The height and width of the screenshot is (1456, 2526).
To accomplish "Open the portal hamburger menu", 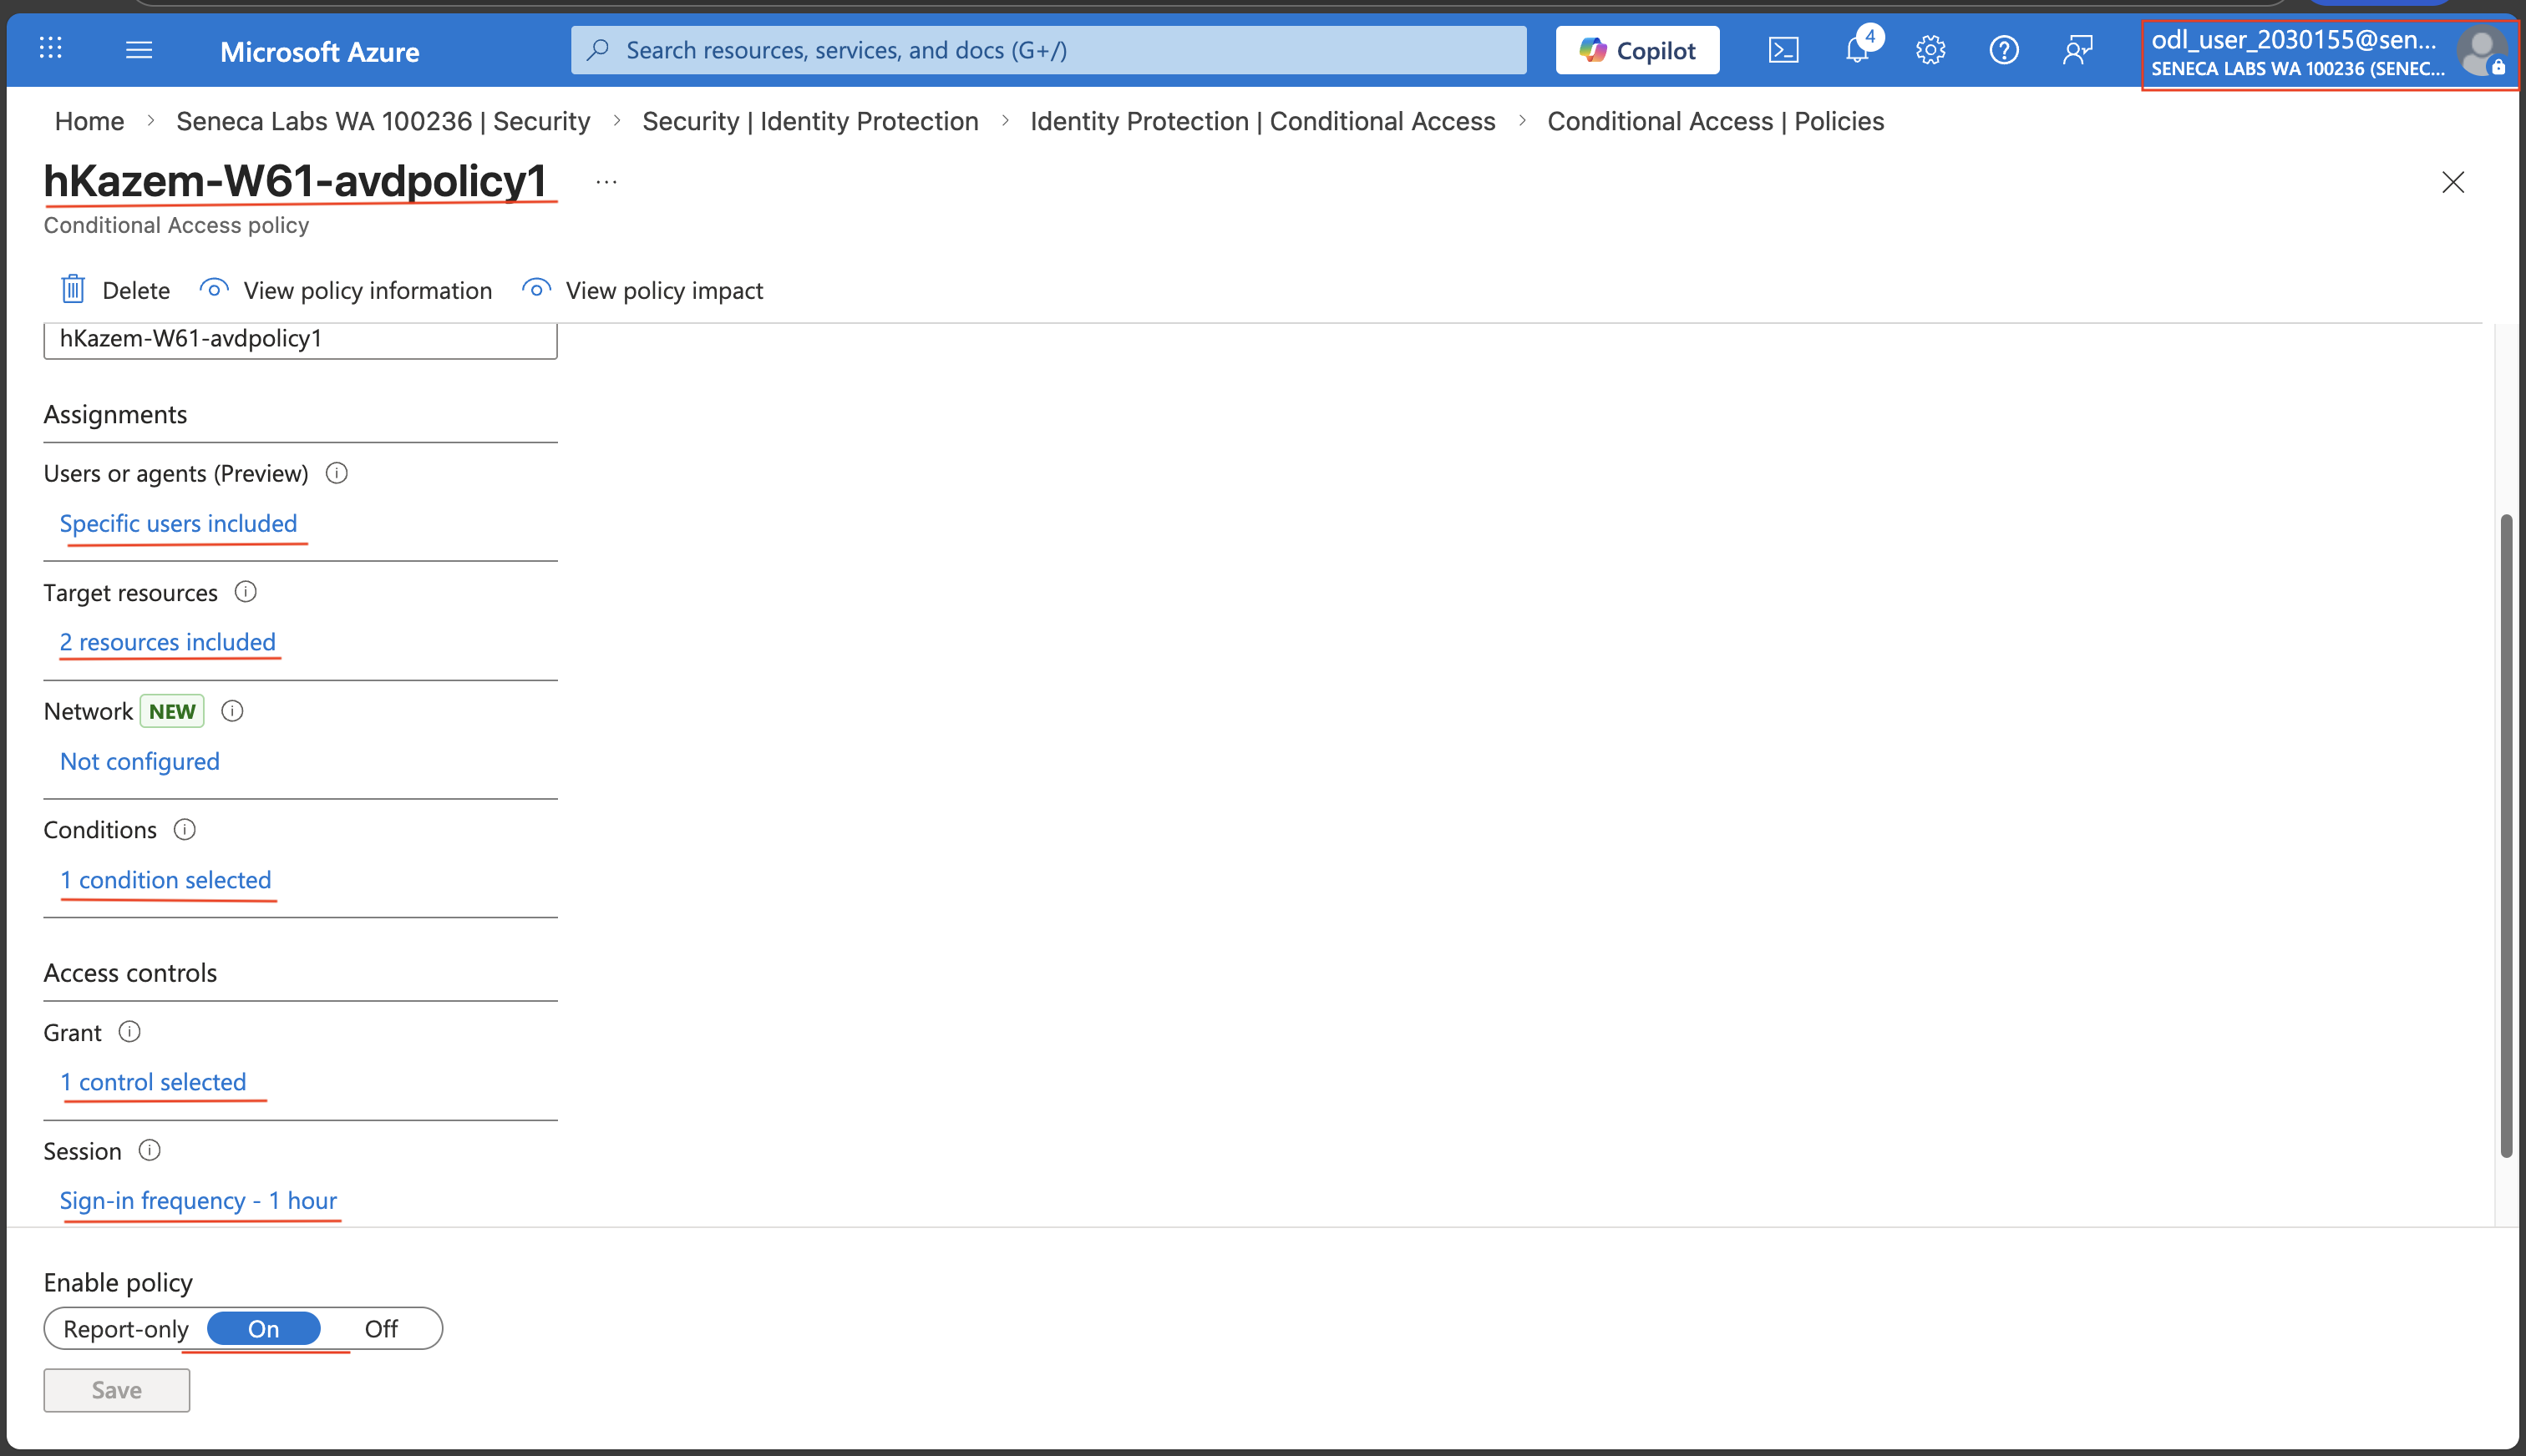I will [x=139, y=49].
